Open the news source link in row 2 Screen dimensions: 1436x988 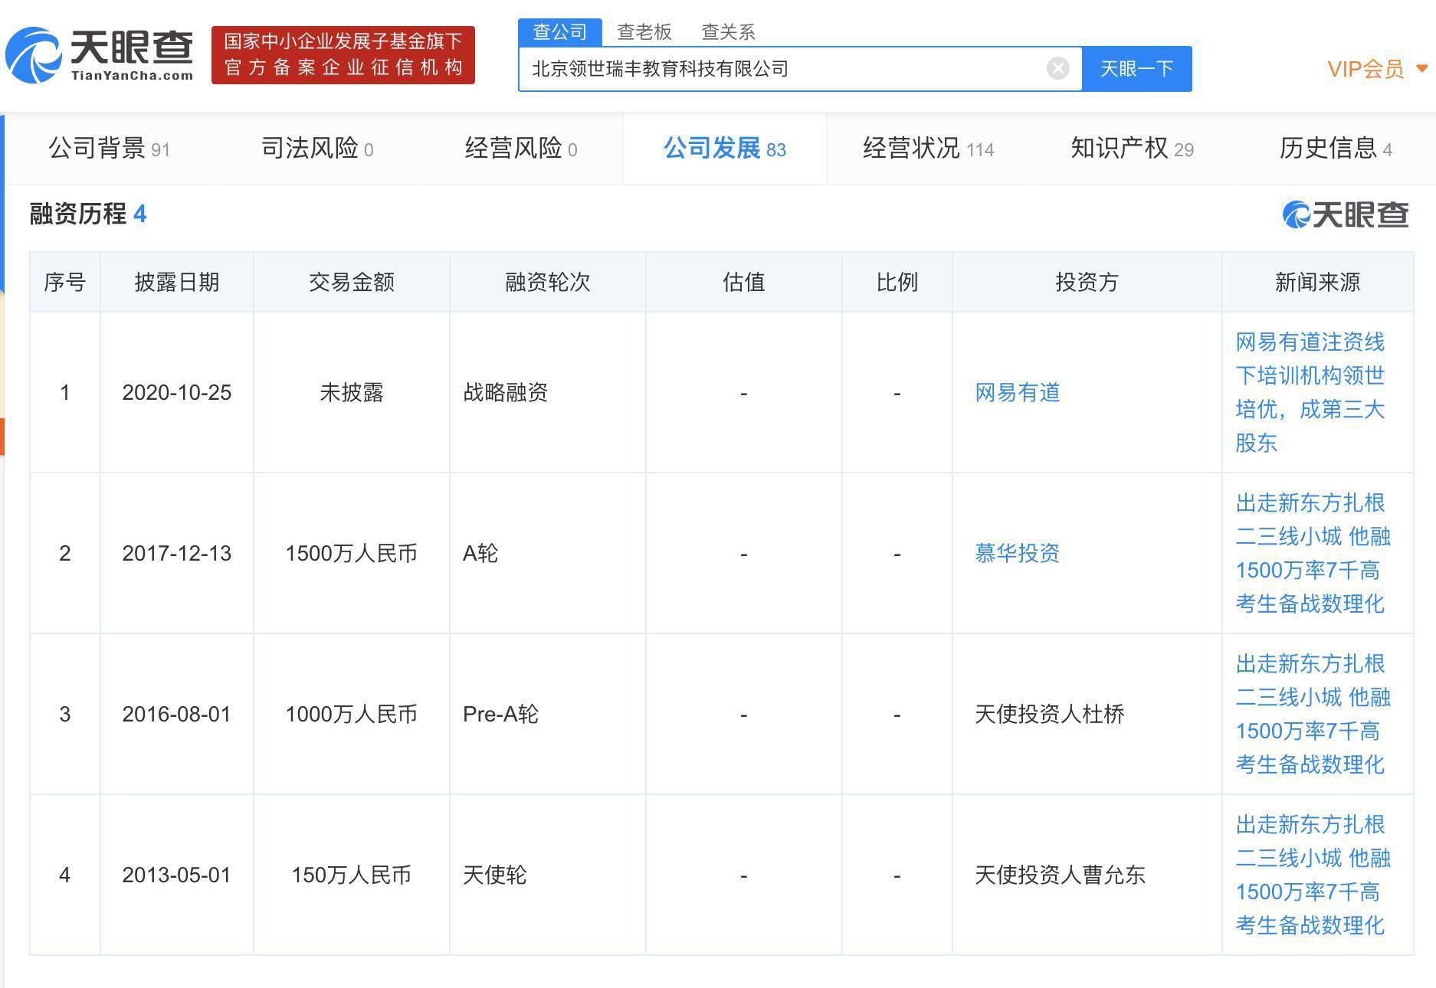click(x=1313, y=553)
